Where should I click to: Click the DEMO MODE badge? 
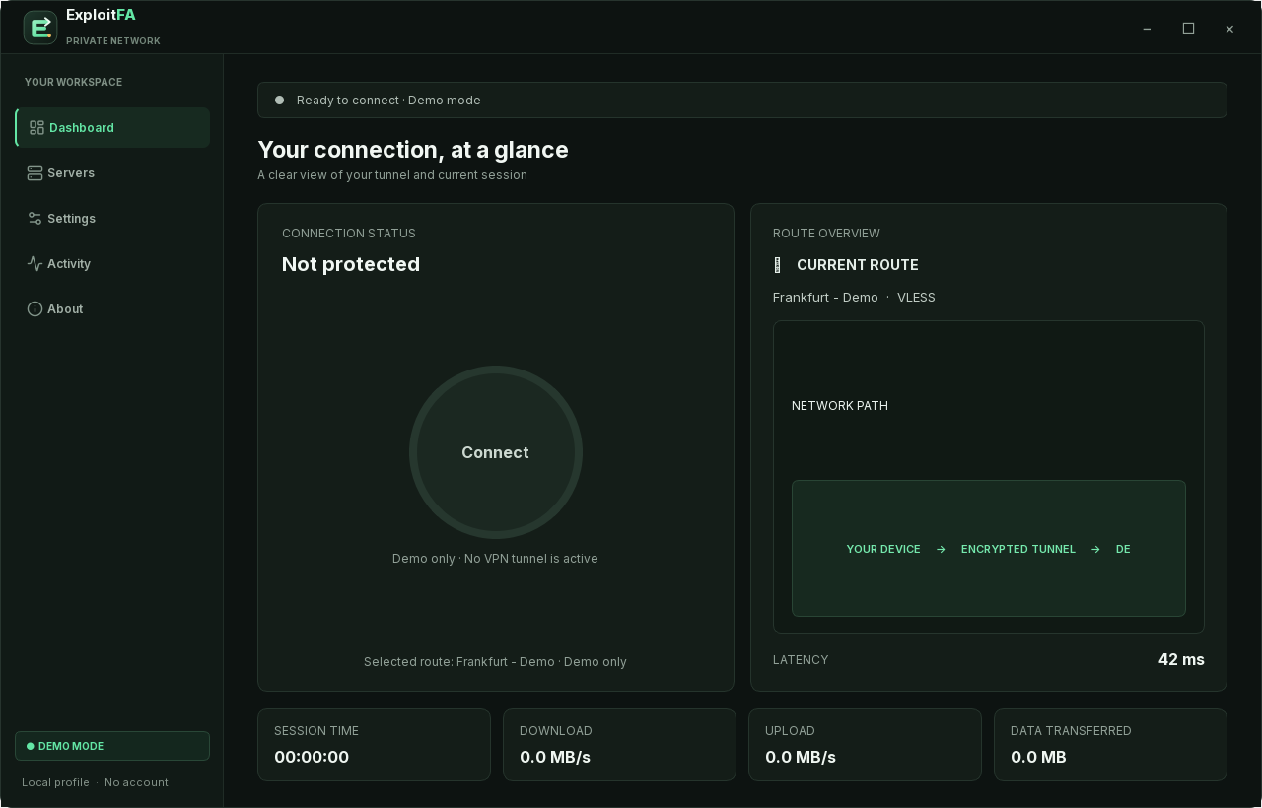[112, 746]
